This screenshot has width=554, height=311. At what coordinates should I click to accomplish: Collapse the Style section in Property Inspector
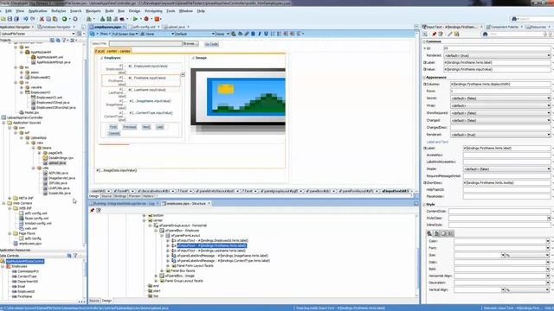point(424,204)
